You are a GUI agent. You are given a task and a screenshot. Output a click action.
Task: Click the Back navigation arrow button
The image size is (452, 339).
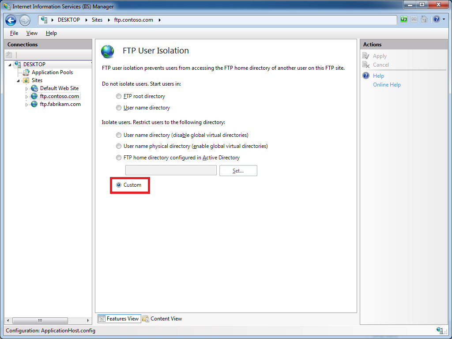[11, 20]
